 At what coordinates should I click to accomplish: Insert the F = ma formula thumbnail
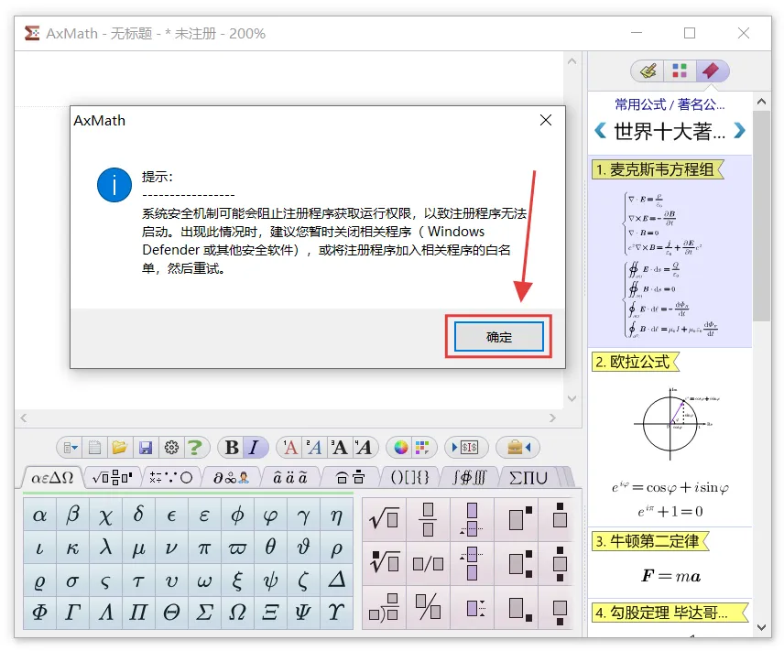click(670, 576)
